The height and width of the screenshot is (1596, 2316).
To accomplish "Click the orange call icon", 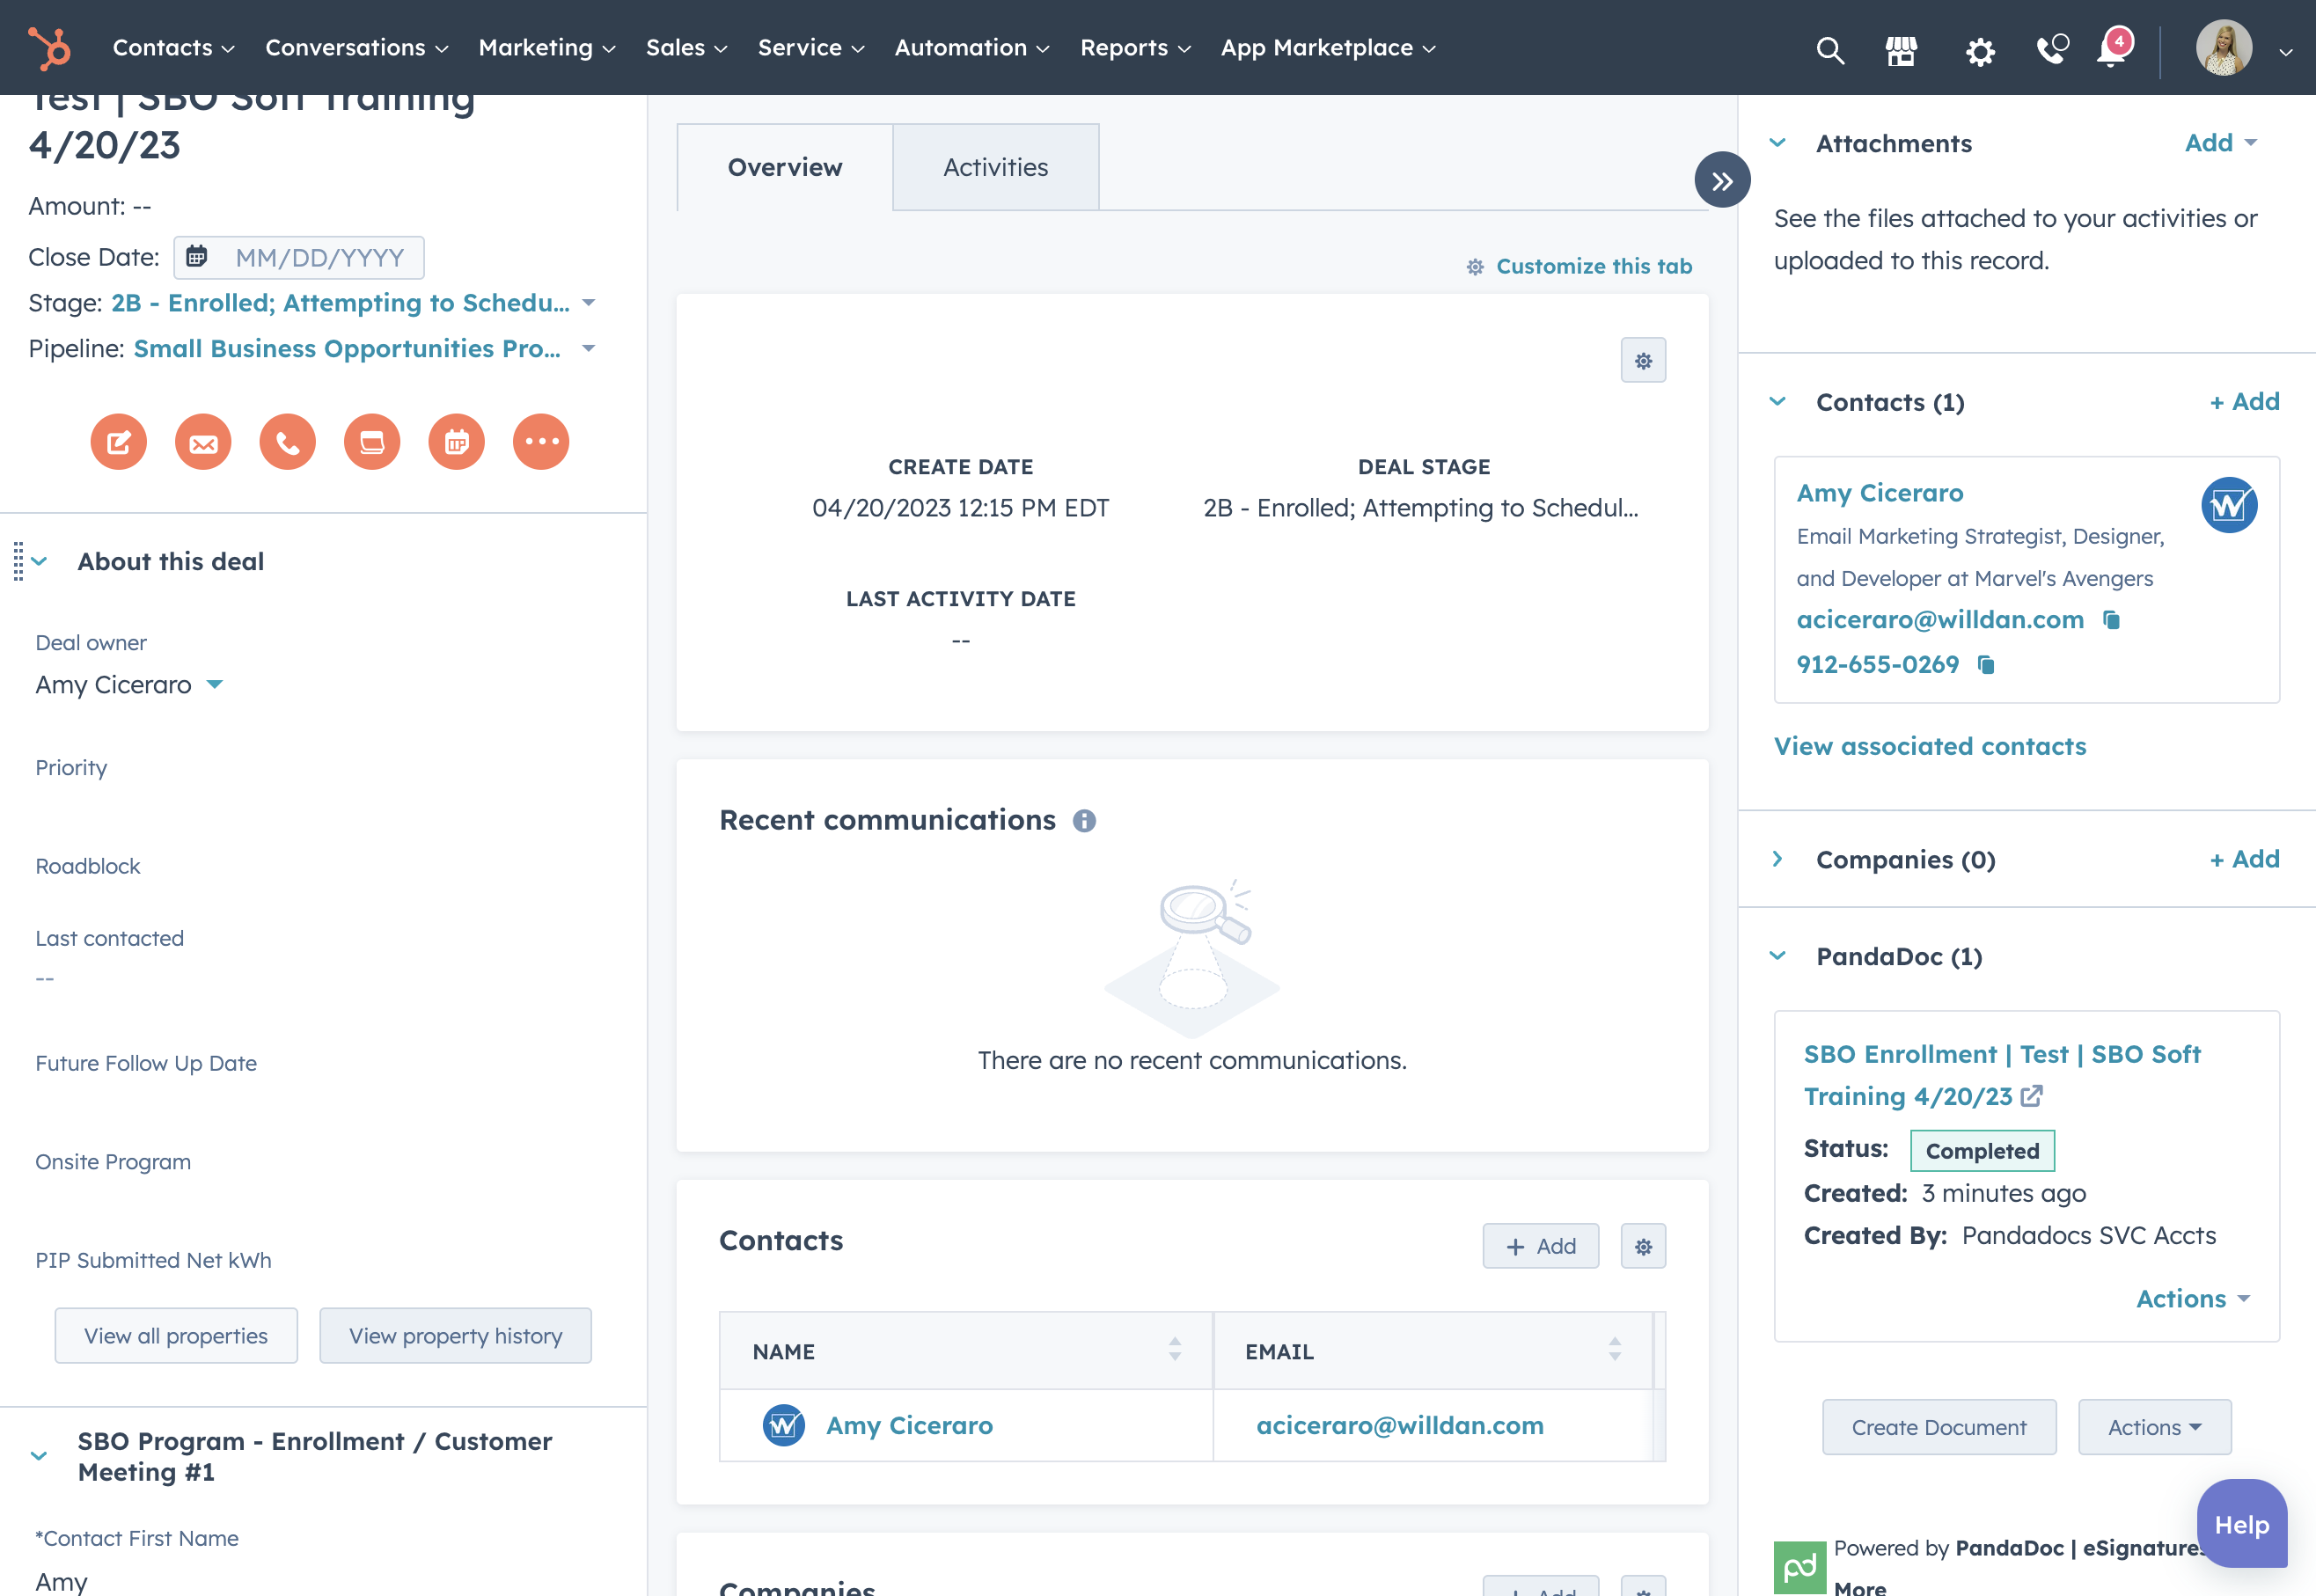I will (288, 441).
